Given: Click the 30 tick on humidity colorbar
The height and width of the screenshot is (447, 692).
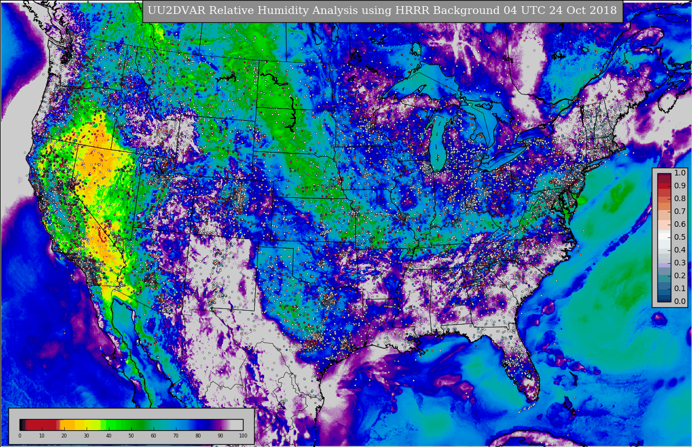Looking at the screenshot, I should pyautogui.click(x=87, y=435).
